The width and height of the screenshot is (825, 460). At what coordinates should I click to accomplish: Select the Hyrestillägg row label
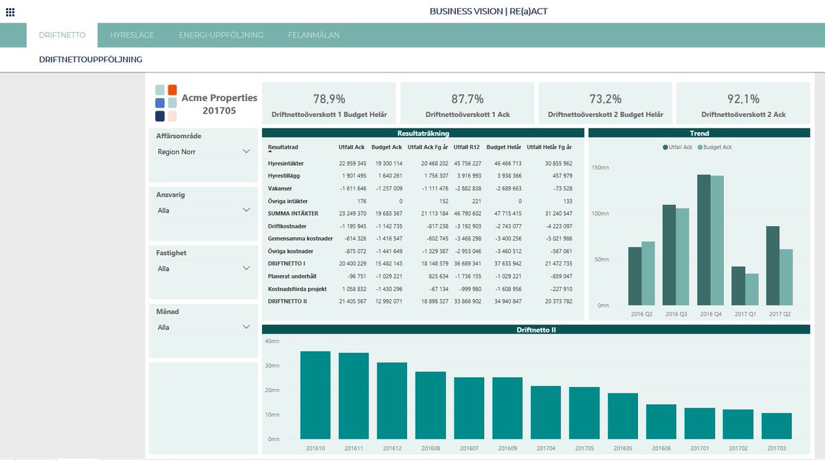pyautogui.click(x=285, y=176)
